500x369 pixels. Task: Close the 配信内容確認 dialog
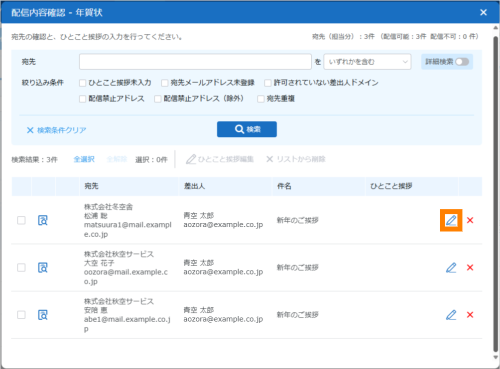pyautogui.click(x=483, y=12)
